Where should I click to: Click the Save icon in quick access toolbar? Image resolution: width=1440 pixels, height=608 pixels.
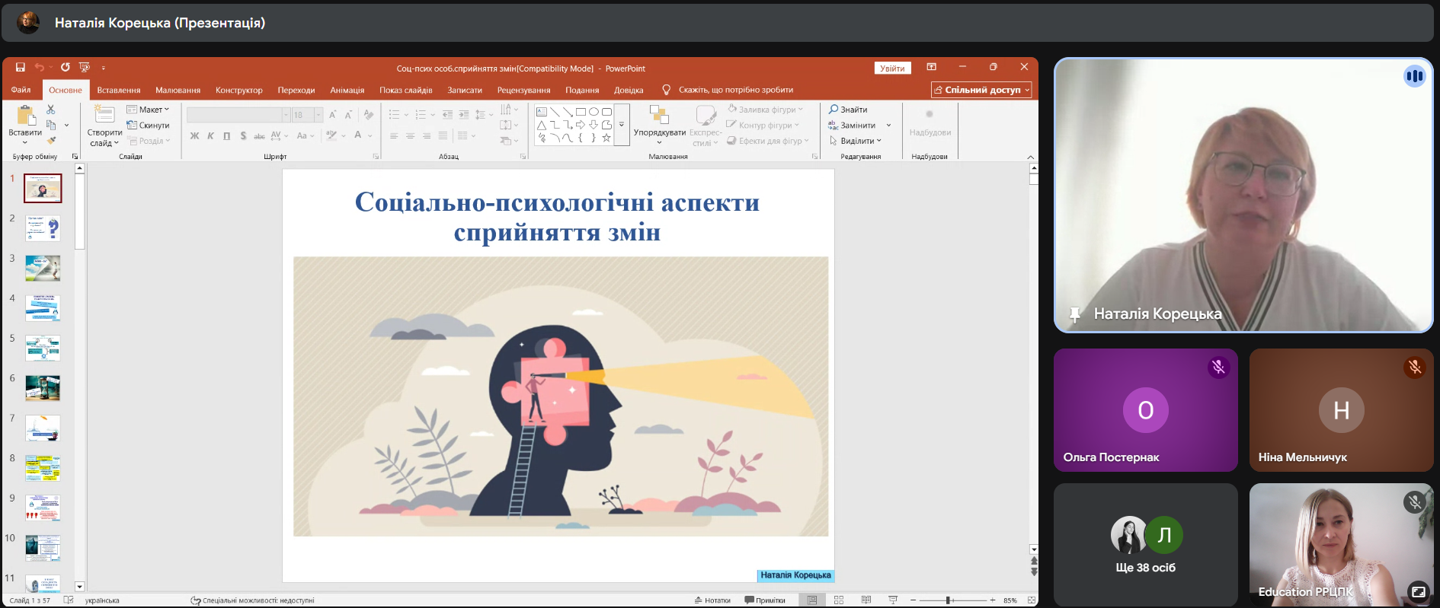[x=21, y=68]
